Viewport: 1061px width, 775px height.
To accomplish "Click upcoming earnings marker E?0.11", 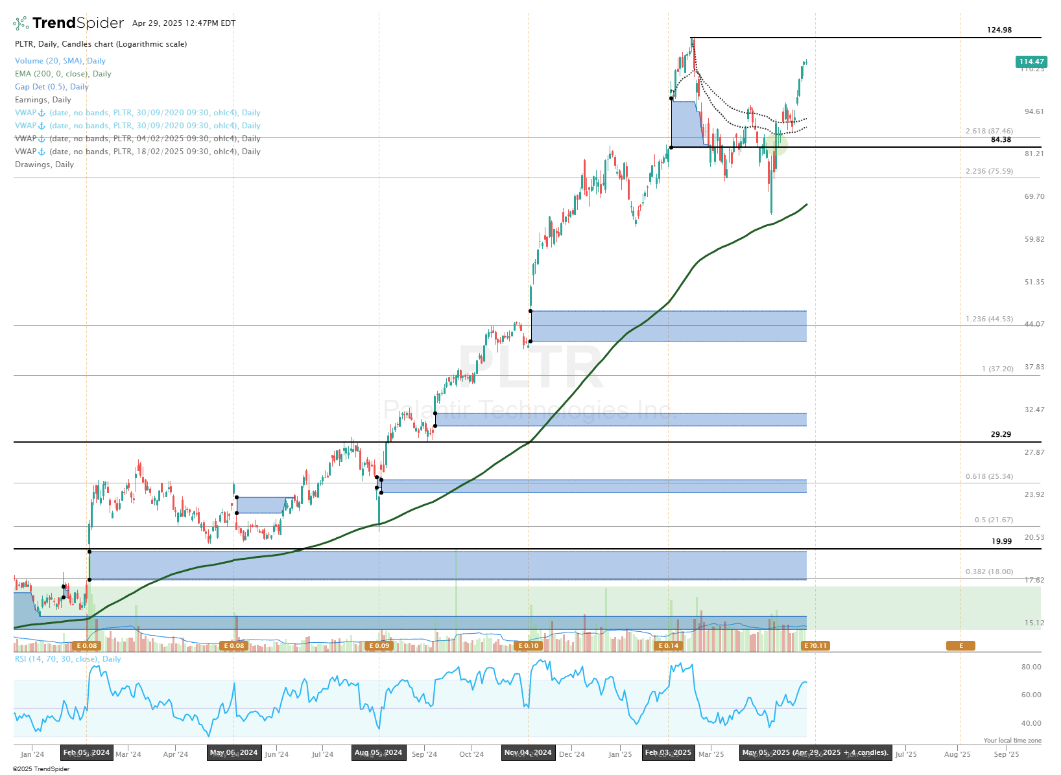I will click(816, 645).
